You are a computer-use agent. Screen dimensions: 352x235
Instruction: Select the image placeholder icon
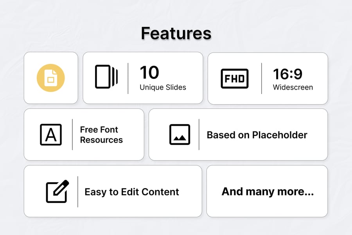tap(180, 135)
